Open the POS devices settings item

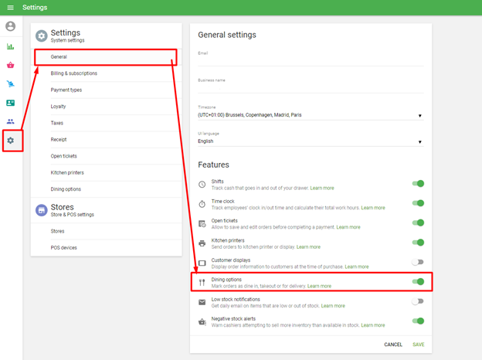pyautogui.click(x=65, y=246)
